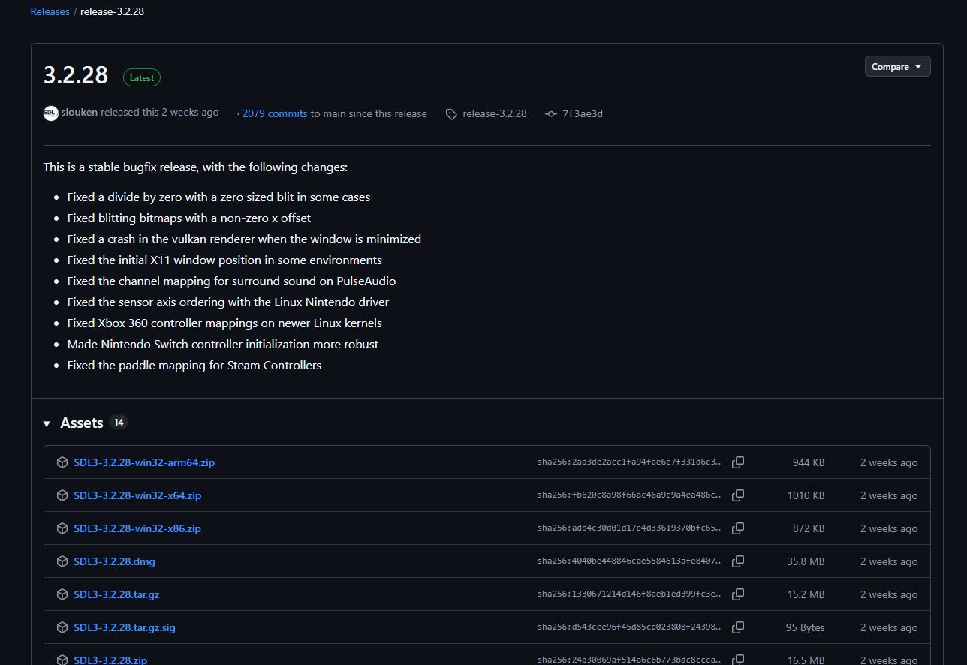This screenshot has height=665, width=967.
Task: Click the commit icon next to 7f3ae3d
Action: [x=551, y=114]
